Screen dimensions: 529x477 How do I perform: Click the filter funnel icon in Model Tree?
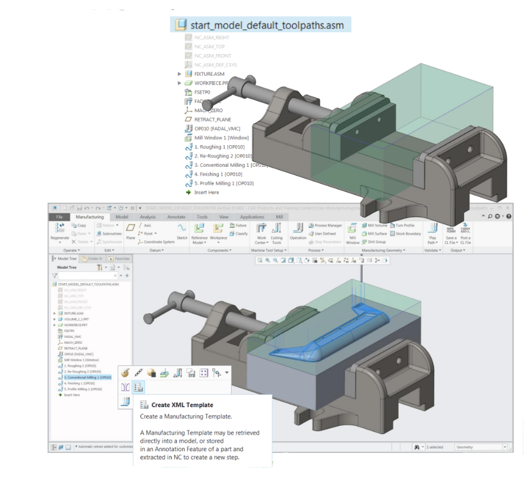[x=54, y=276]
